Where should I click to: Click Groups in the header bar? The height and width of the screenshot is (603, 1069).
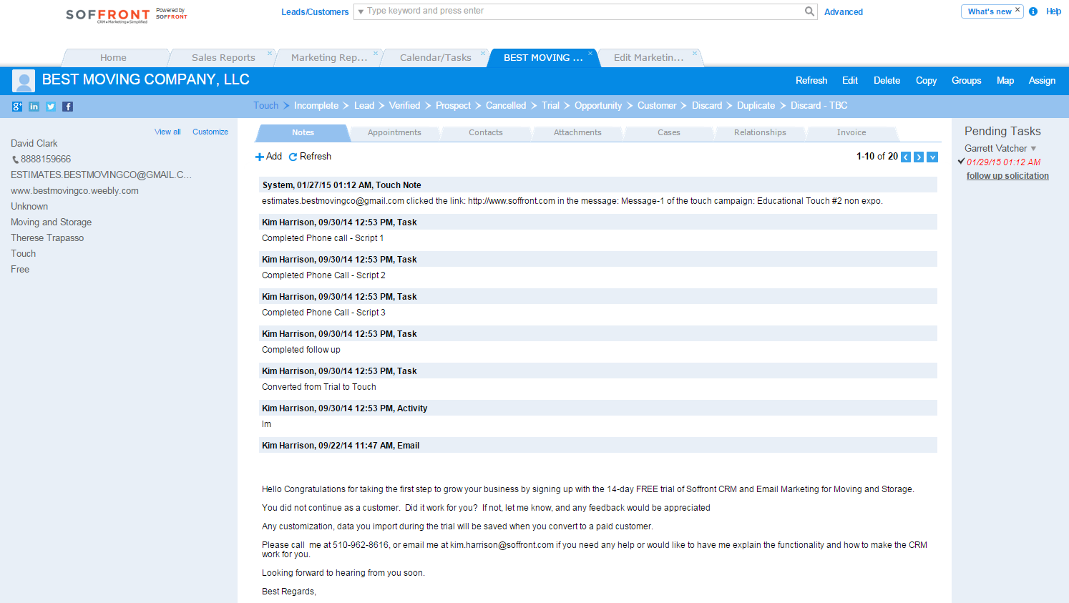click(x=966, y=81)
